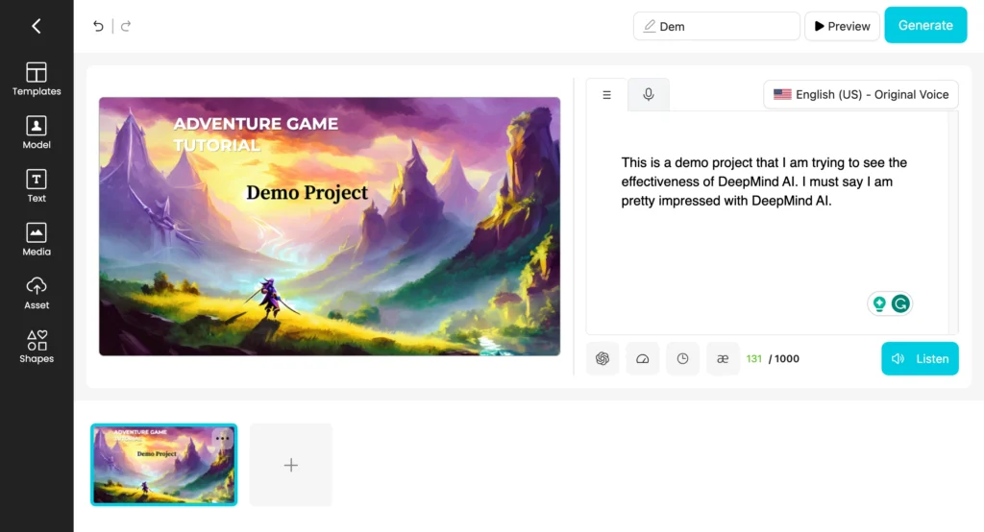Click the green lightbulb suggestion icon

[879, 303]
